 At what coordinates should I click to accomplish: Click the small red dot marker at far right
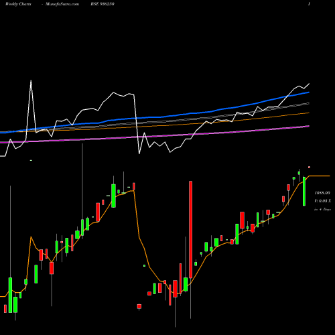pyautogui.click(x=310, y=167)
